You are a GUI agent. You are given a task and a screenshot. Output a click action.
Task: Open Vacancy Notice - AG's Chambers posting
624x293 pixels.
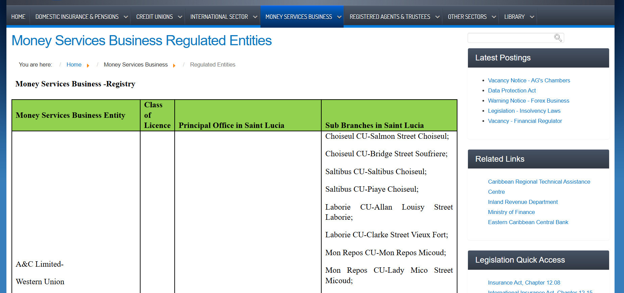coord(529,80)
